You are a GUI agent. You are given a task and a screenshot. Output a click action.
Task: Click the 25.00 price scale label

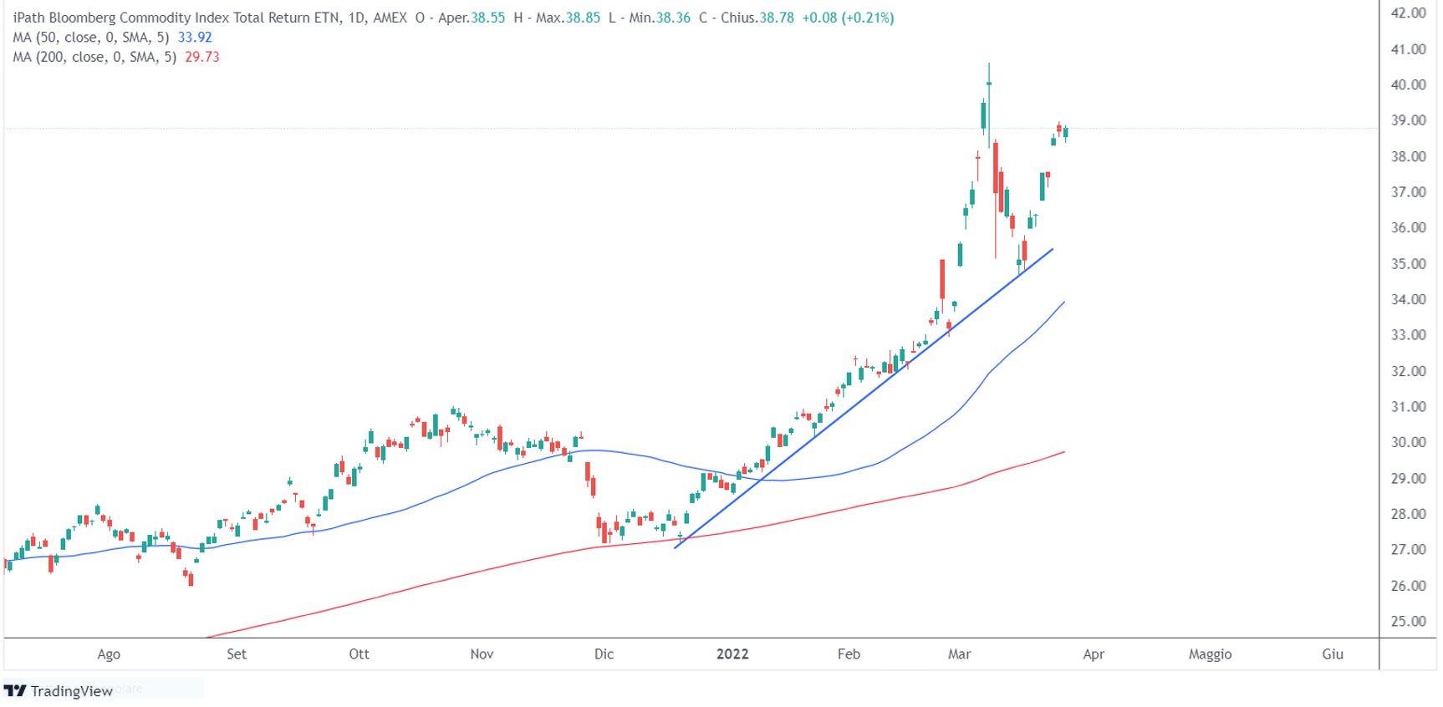(x=1408, y=622)
